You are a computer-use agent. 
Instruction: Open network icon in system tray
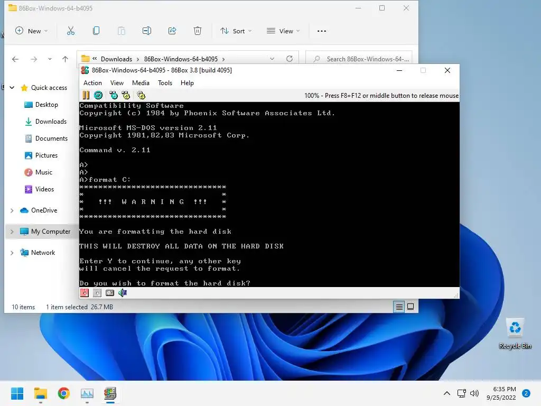(x=461, y=393)
